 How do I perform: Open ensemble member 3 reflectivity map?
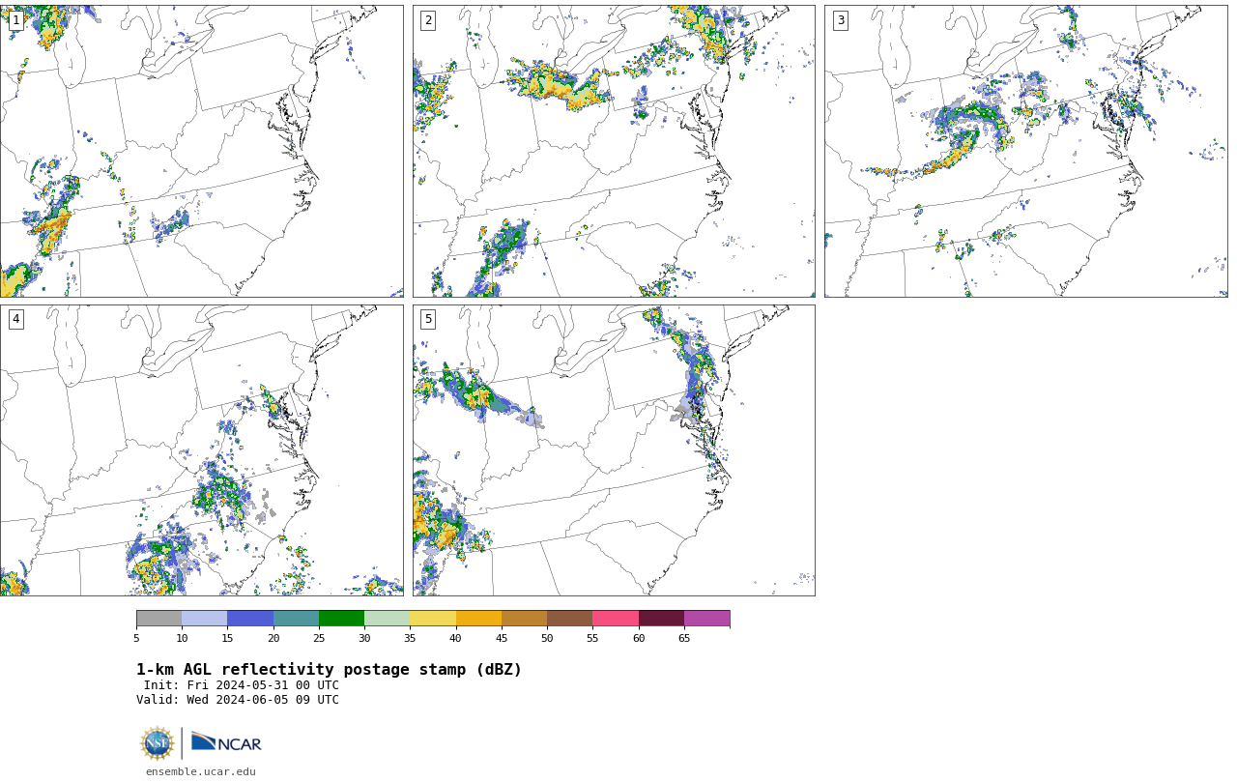tap(1025, 151)
